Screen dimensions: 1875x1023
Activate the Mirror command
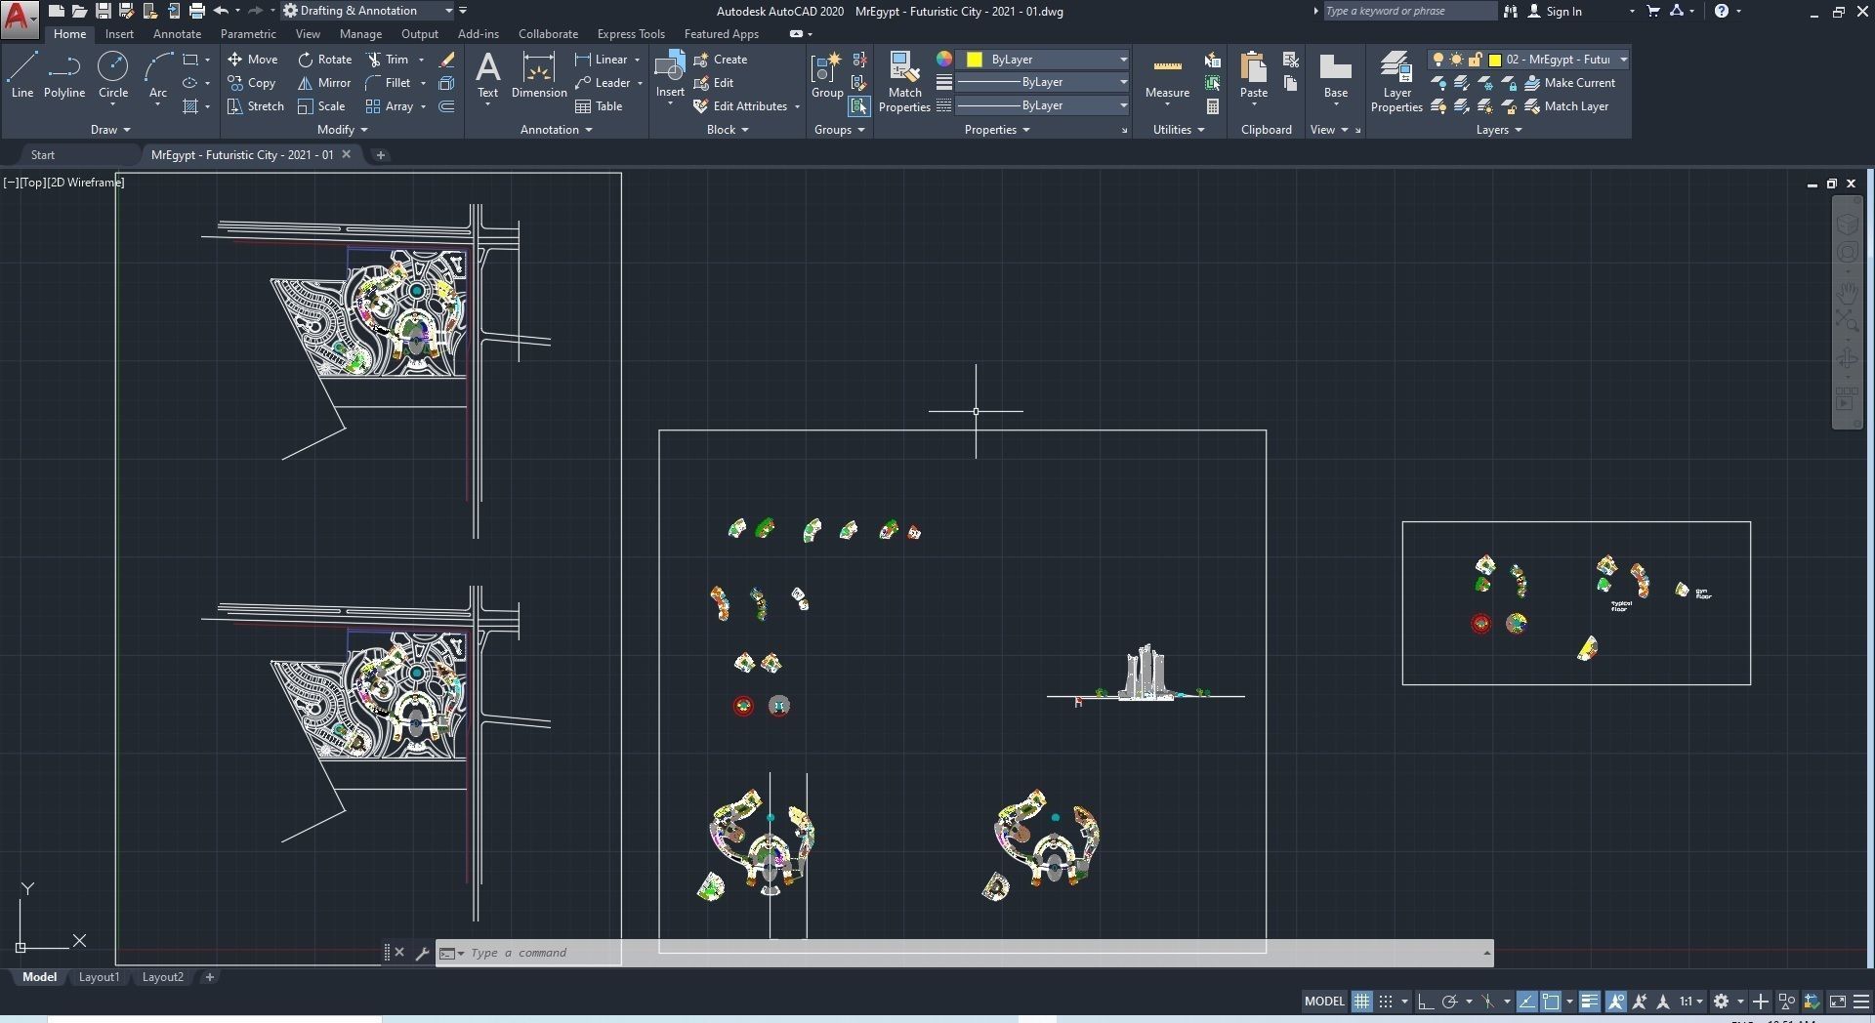(324, 83)
